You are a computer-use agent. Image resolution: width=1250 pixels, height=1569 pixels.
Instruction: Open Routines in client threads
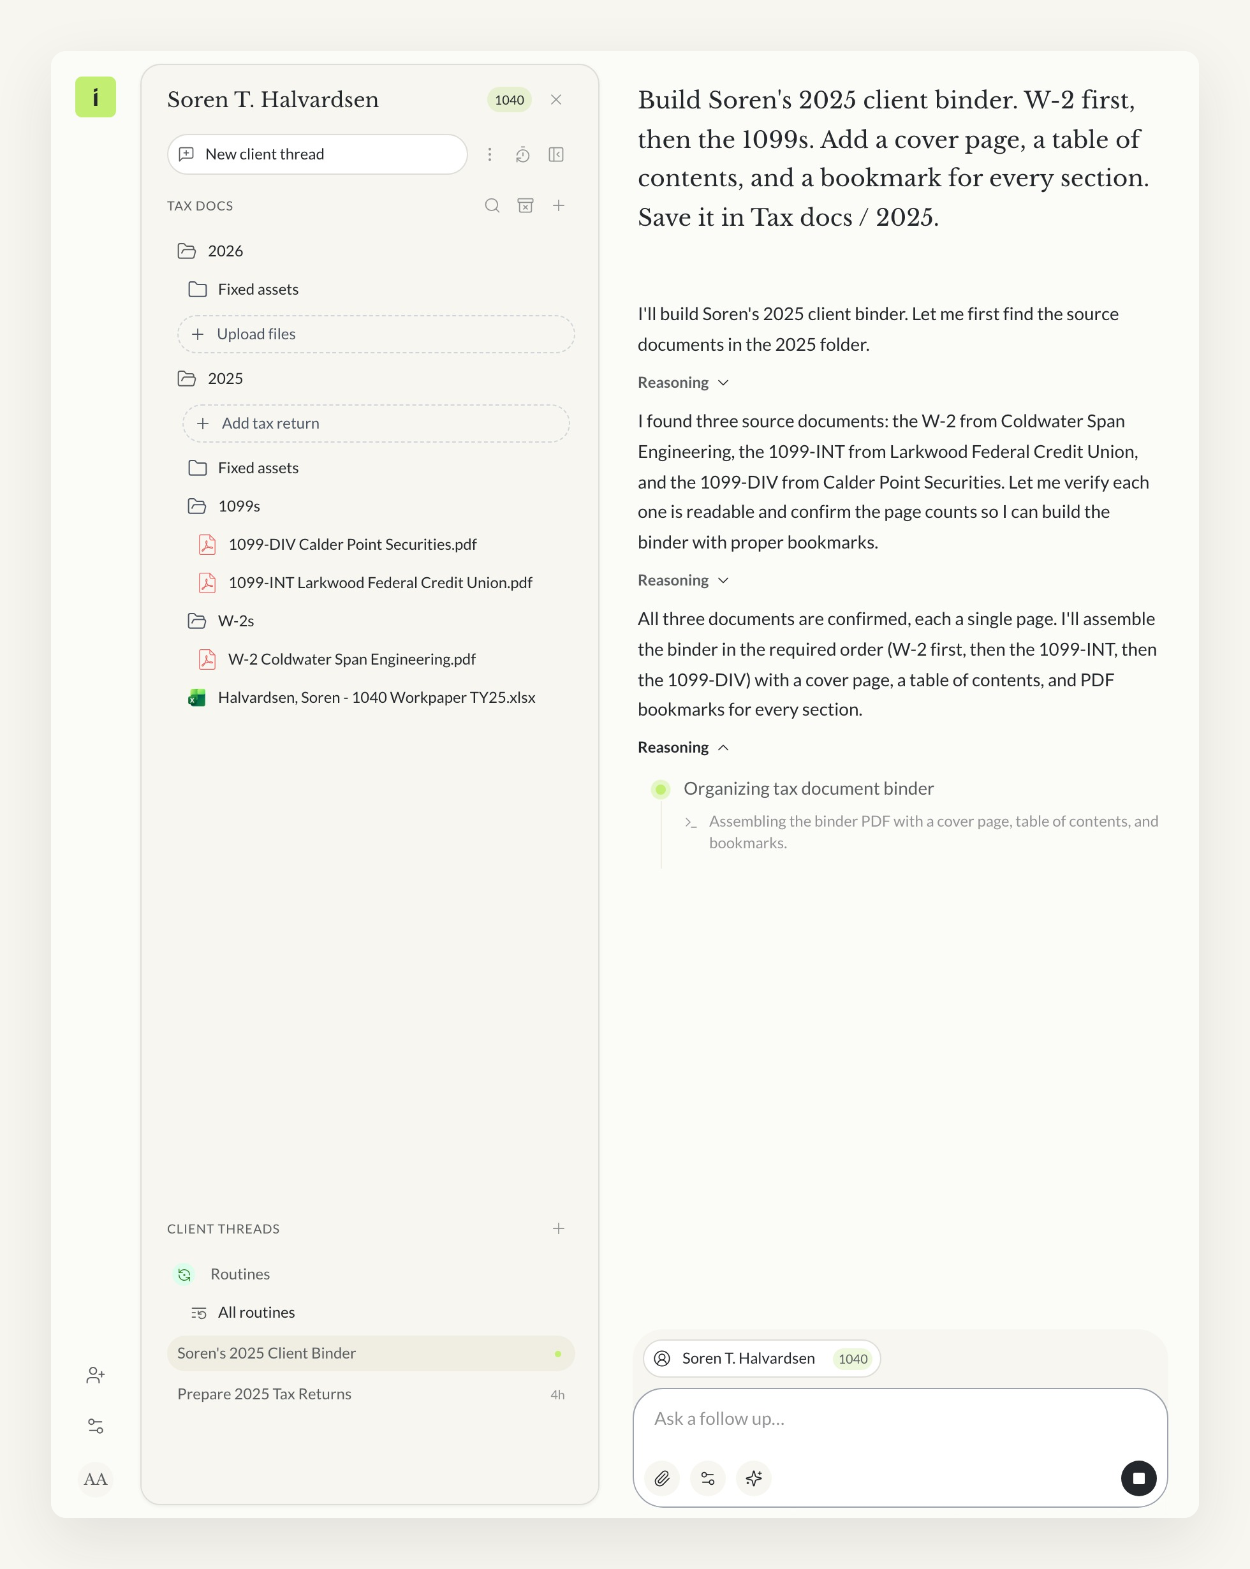223,1274
